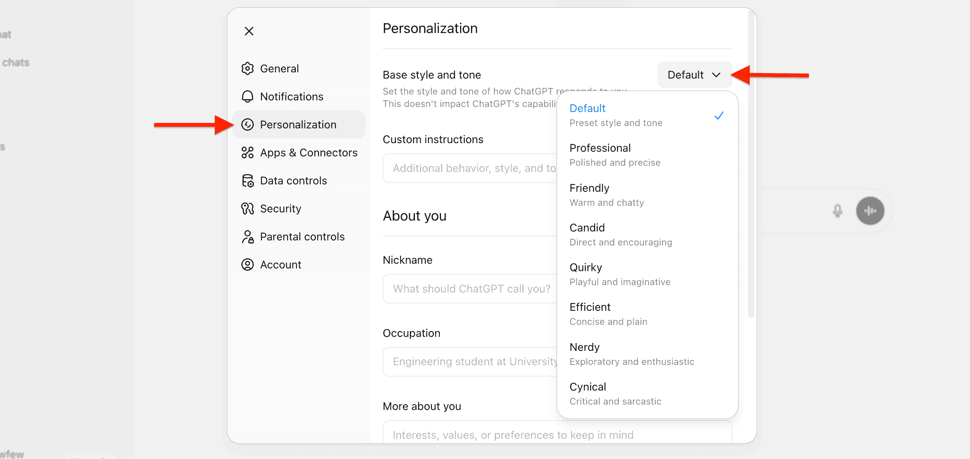Click the Security icon in sidebar
Image resolution: width=970 pixels, height=459 pixels.
click(248, 208)
